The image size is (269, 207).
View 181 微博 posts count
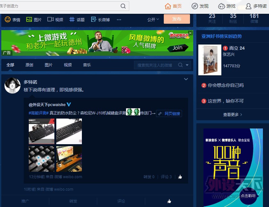click(254, 18)
